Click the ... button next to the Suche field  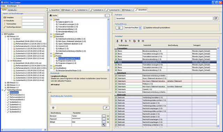[107, 15]
